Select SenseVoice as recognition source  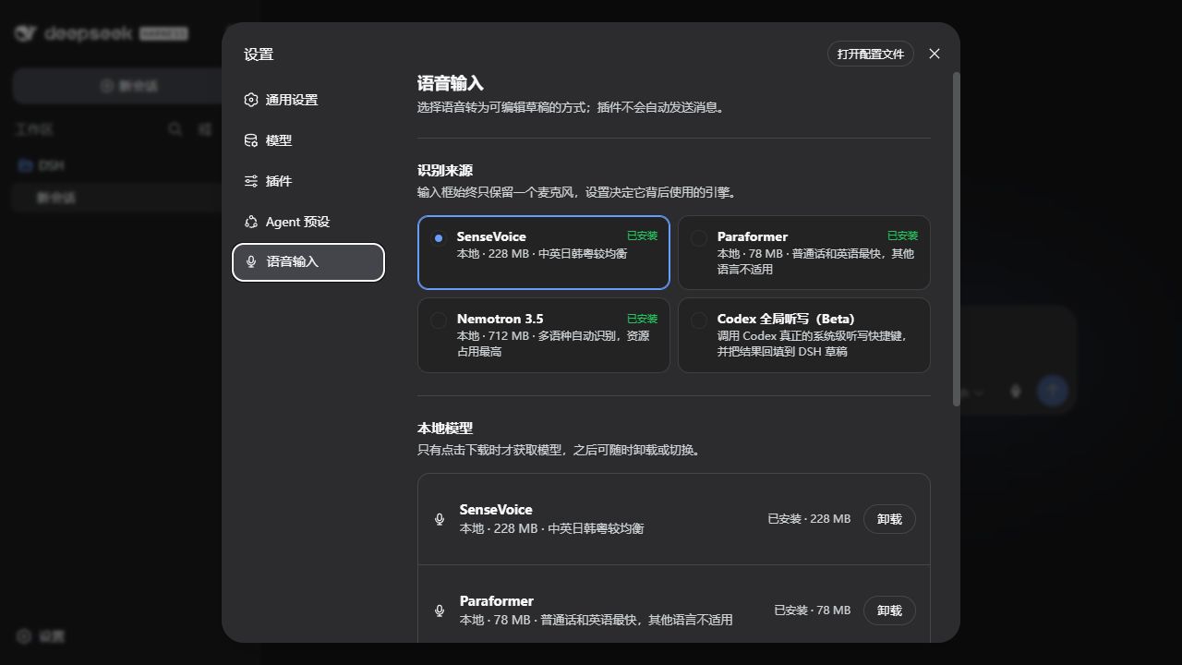pyautogui.click(x=544, y=253)
